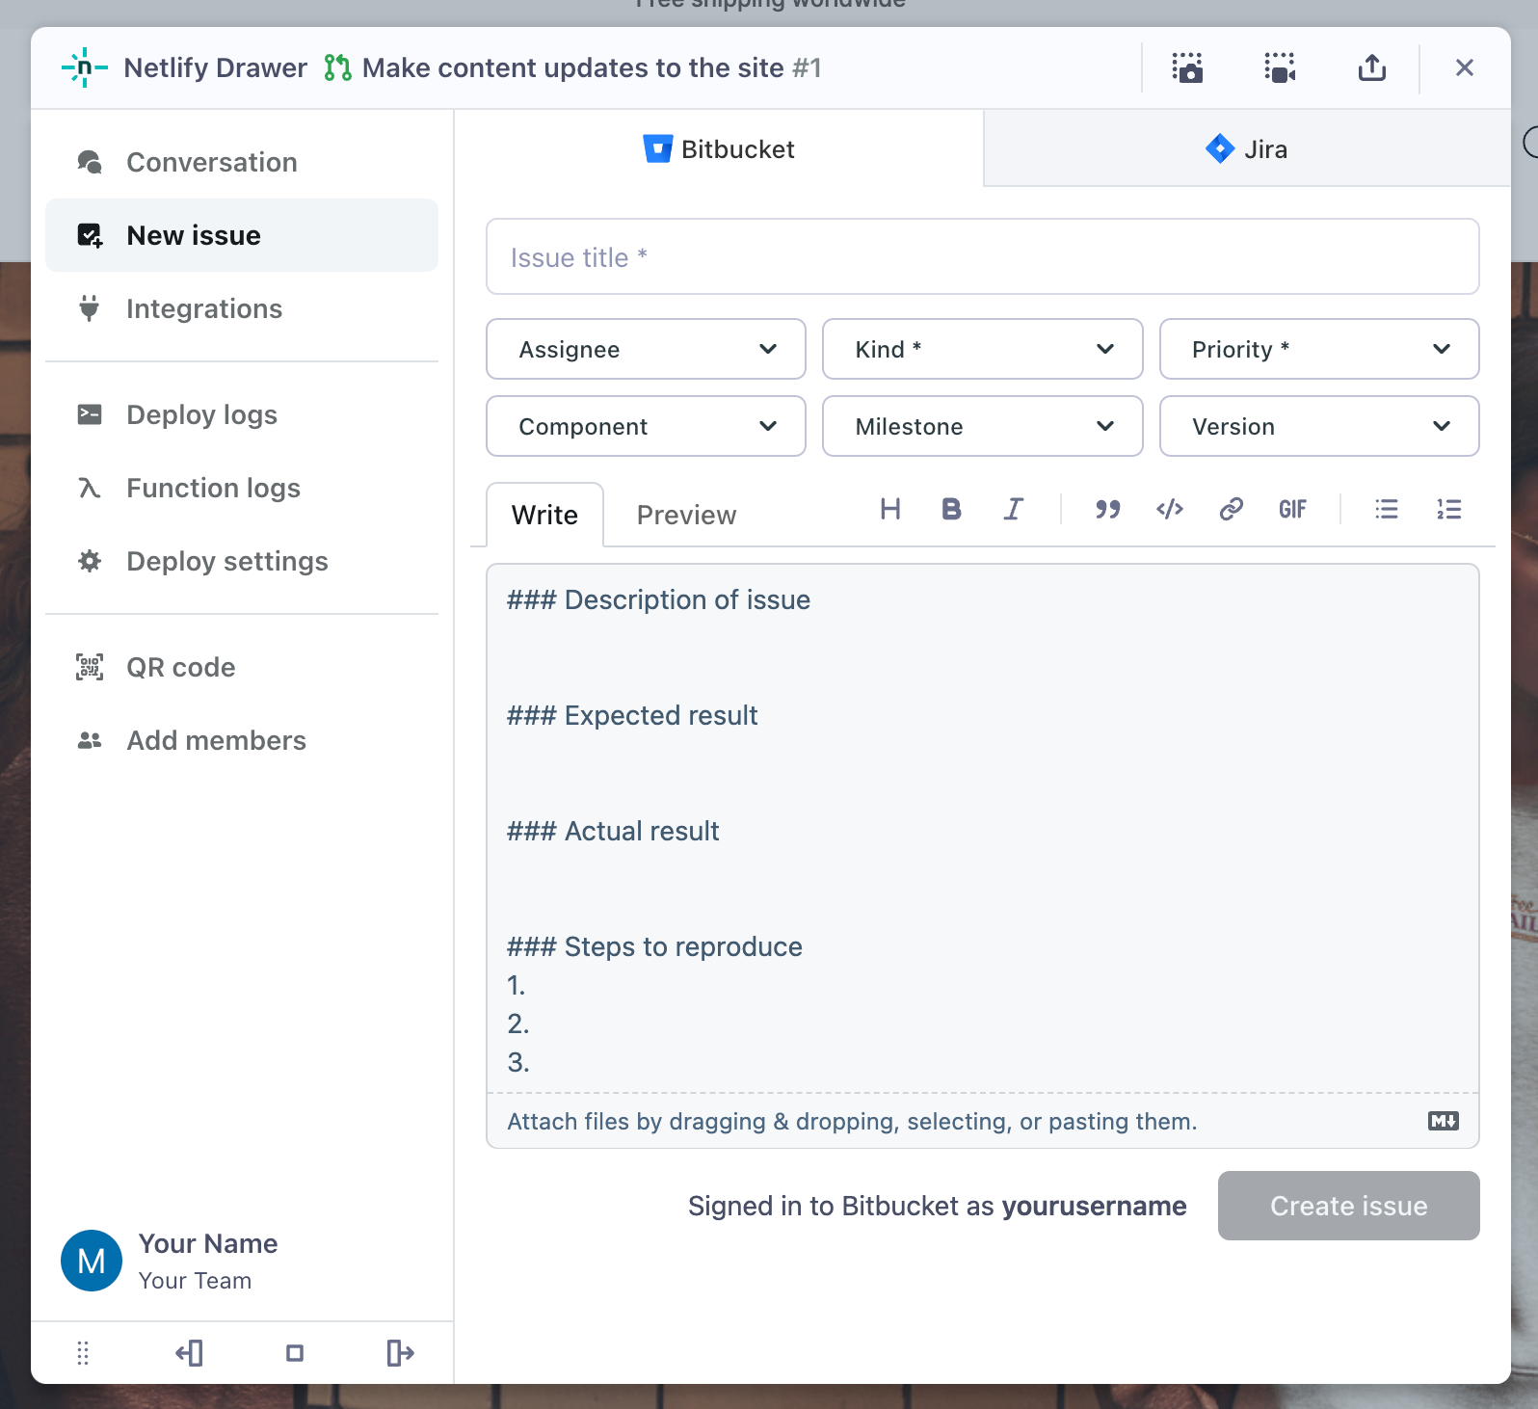Open the pull request icon link
Screen dimensions: 1538x1409
pyautogui.click(x=337, y=67)
